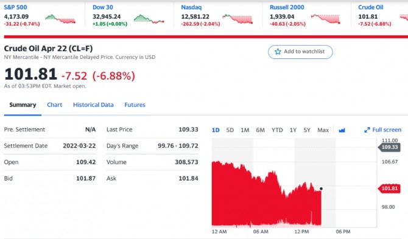The image size is (408, 239).
Task: Click the 101.81 current price marker on chart
Action: [390, 189]
